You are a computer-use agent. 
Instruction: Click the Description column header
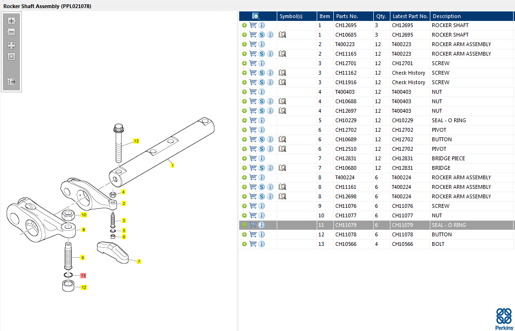click(x=447, y=16)
